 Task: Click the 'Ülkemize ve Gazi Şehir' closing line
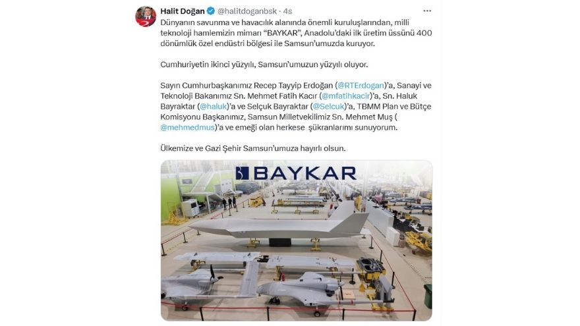pyautogui.click(x=252, y=149)
